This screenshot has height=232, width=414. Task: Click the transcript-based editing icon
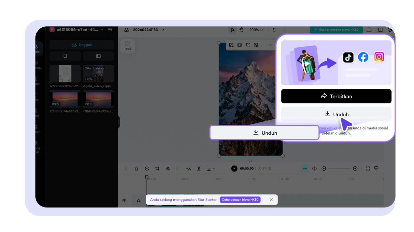(x=189, y=169)
